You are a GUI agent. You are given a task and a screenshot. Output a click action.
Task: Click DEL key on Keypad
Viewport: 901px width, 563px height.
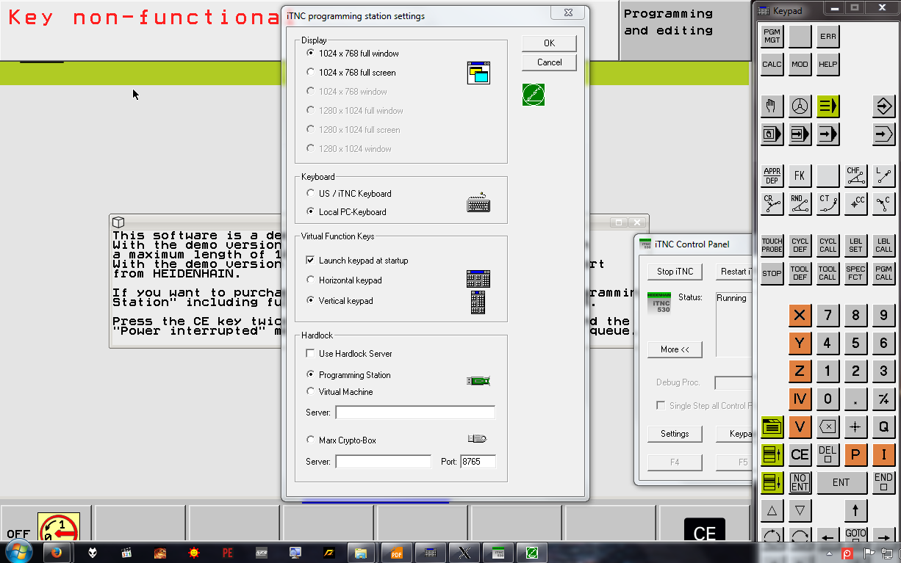[x=828, y=454]
